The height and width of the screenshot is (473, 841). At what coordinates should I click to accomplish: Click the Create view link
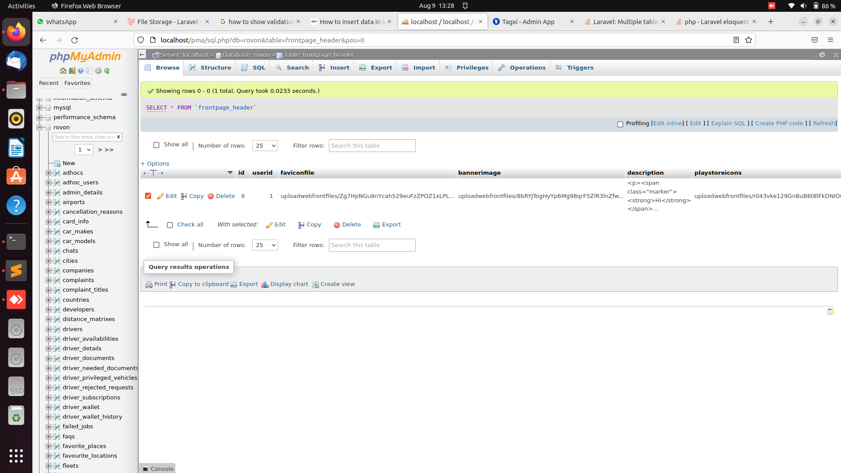(x=337, y=284)
